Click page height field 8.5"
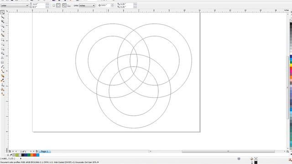This screenshot has width=292, height=164. (x=39, y=7)
